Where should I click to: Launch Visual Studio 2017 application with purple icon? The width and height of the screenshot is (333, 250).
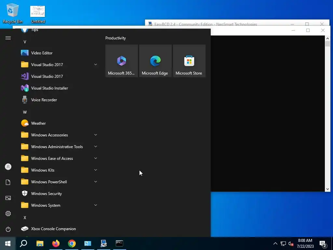(59, 76)
